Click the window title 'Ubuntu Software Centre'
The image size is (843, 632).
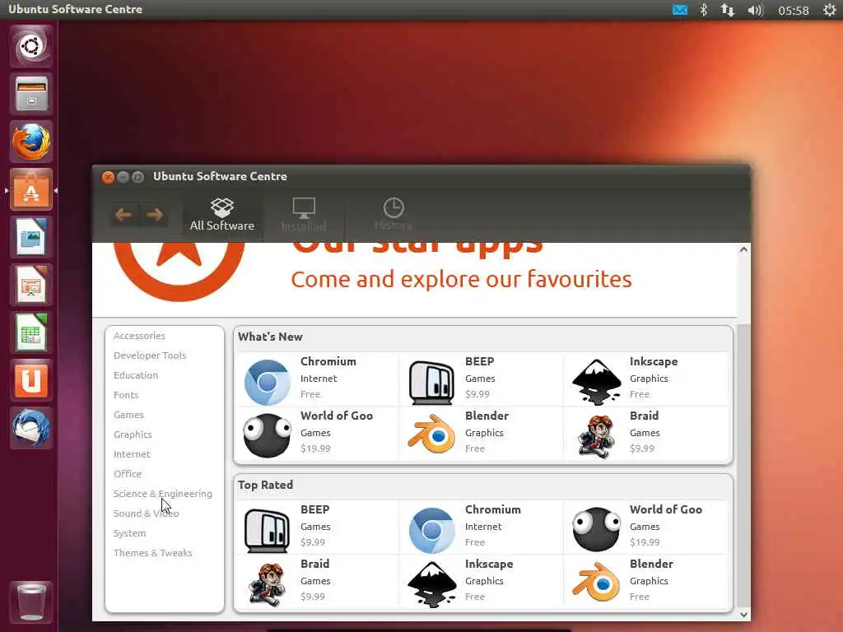pyautogui.click(x=220, y=176)
